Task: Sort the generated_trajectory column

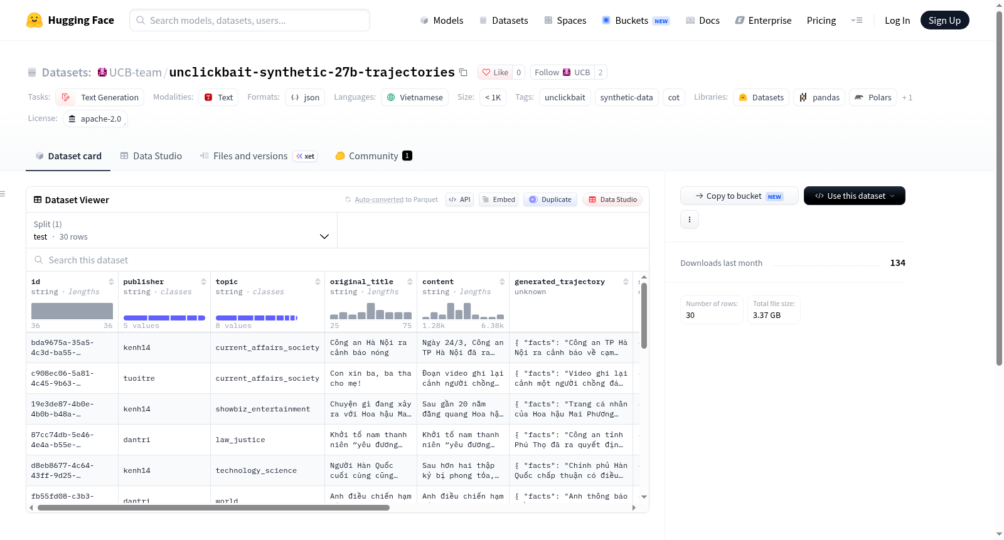Action: click(x=626, y=282)
